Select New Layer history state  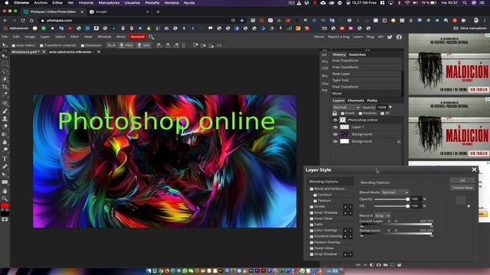point(366,73)
